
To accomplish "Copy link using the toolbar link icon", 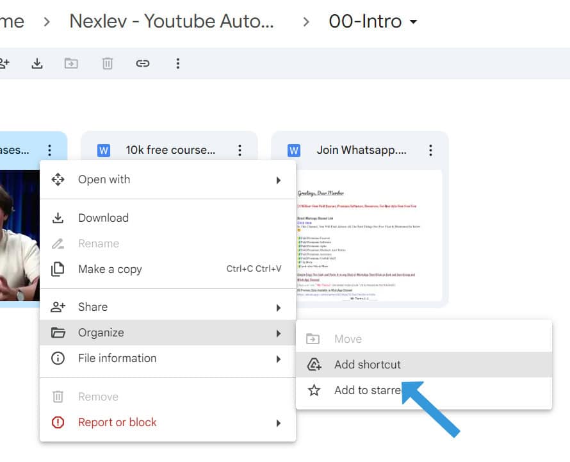I will tap(142, 63).
